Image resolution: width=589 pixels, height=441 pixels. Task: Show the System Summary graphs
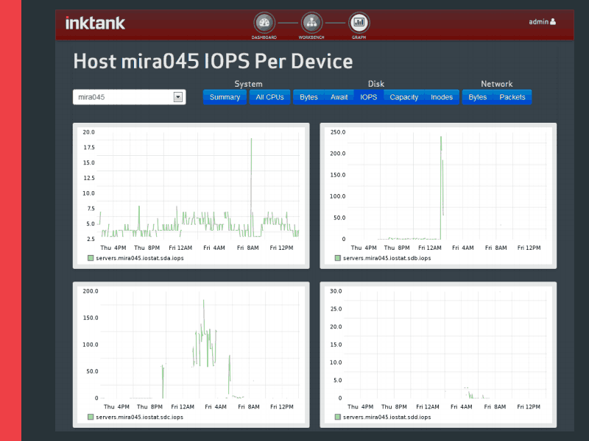click(225, 97)
